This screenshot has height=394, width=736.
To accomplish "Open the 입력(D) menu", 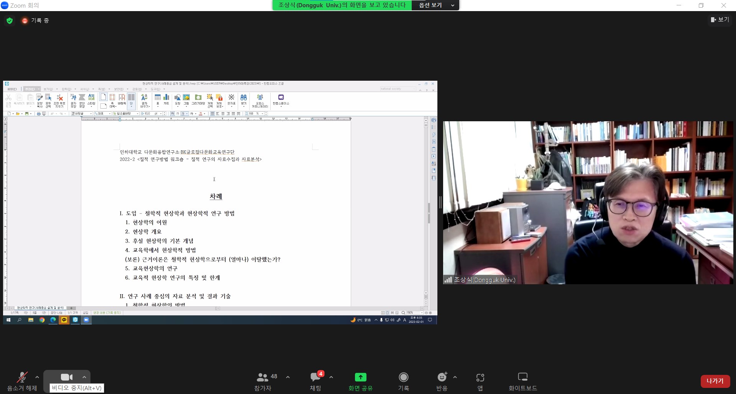I will (x=66, y=89).
